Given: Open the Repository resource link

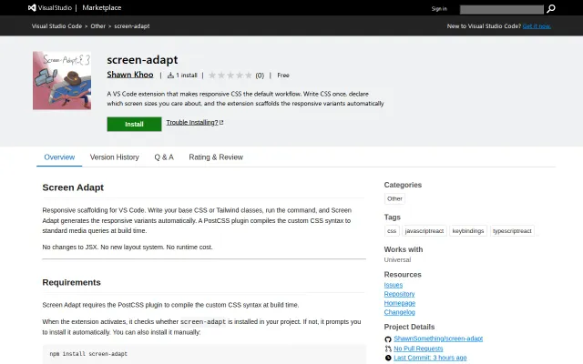Looking at the screenshot, I should (399, 294).
